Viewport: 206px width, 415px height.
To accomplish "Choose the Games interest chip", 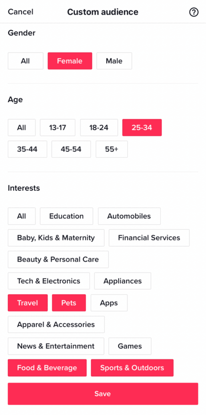I will (130, 346).
